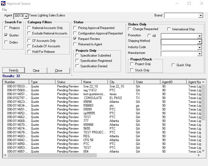Tick Configuration Approval Requested

pos(75,33)
